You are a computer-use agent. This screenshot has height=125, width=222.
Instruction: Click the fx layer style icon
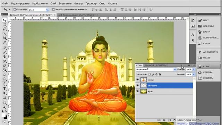164,120
